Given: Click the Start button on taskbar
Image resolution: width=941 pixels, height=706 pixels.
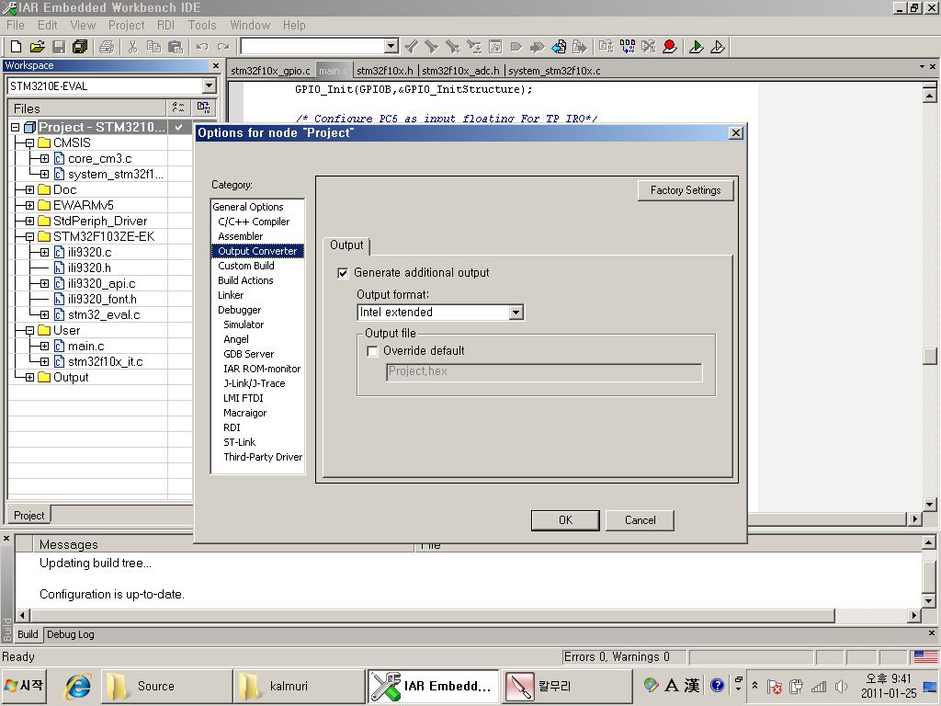Looking at the screenshot, I should point(24,686).
